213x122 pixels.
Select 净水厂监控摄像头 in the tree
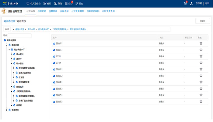(x=26, y=100)
